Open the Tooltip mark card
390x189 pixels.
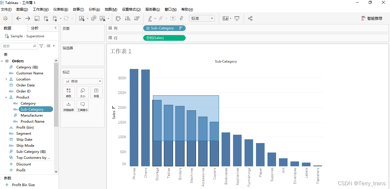[x=83, y=106]
